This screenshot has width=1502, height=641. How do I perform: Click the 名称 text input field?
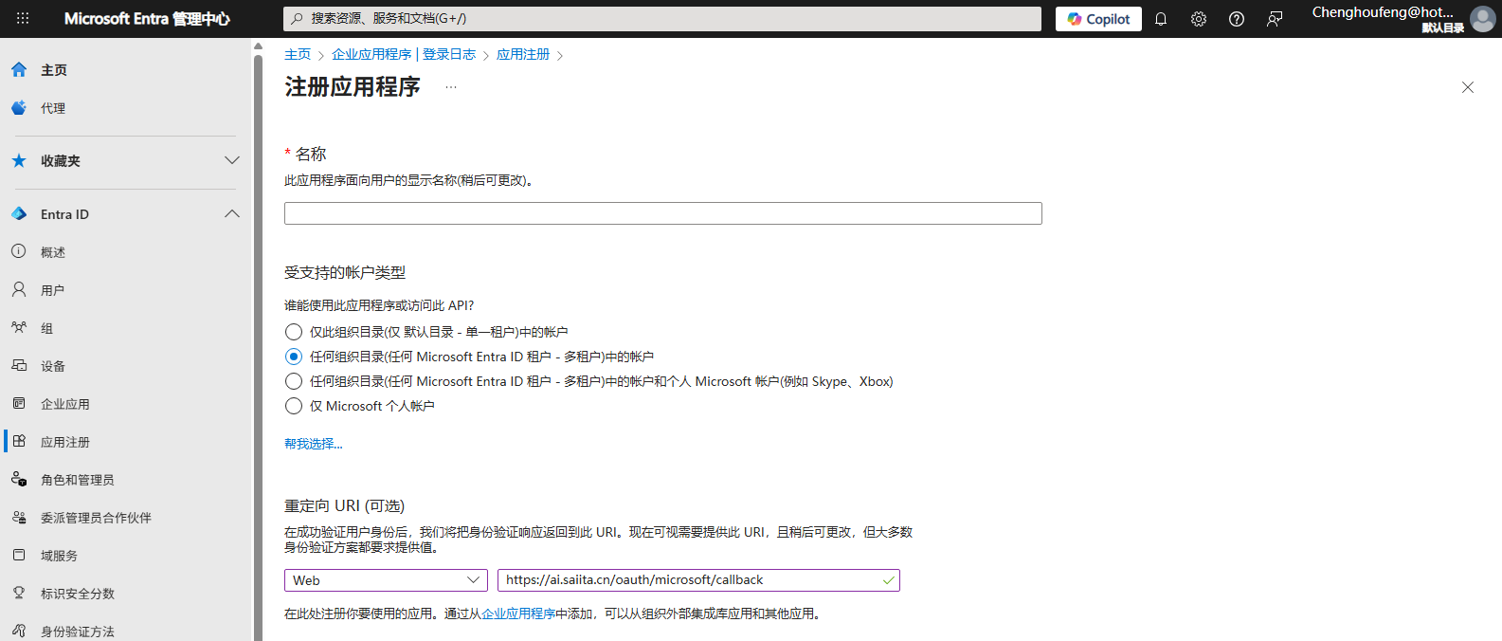[x=662, y=213]
